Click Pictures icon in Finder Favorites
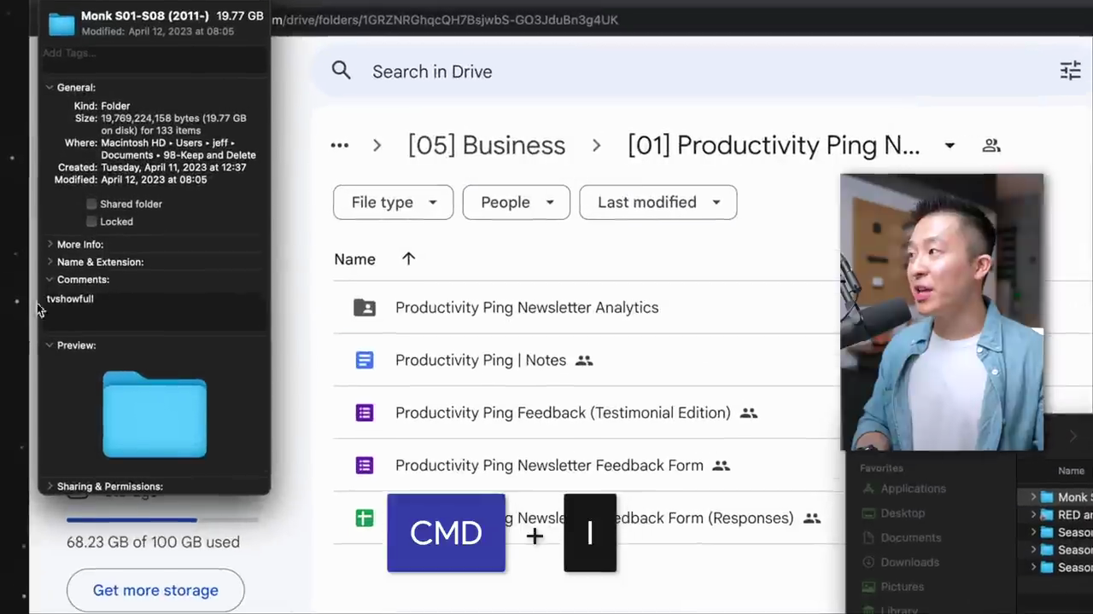This screenshot has height=614, width=1093. (x=869, y=587)
